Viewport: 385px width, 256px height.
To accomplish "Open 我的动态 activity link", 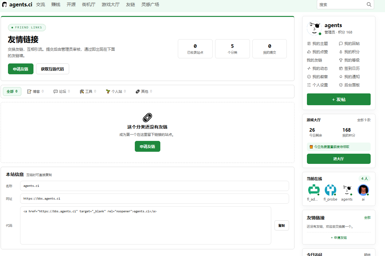I will [317, 69].
